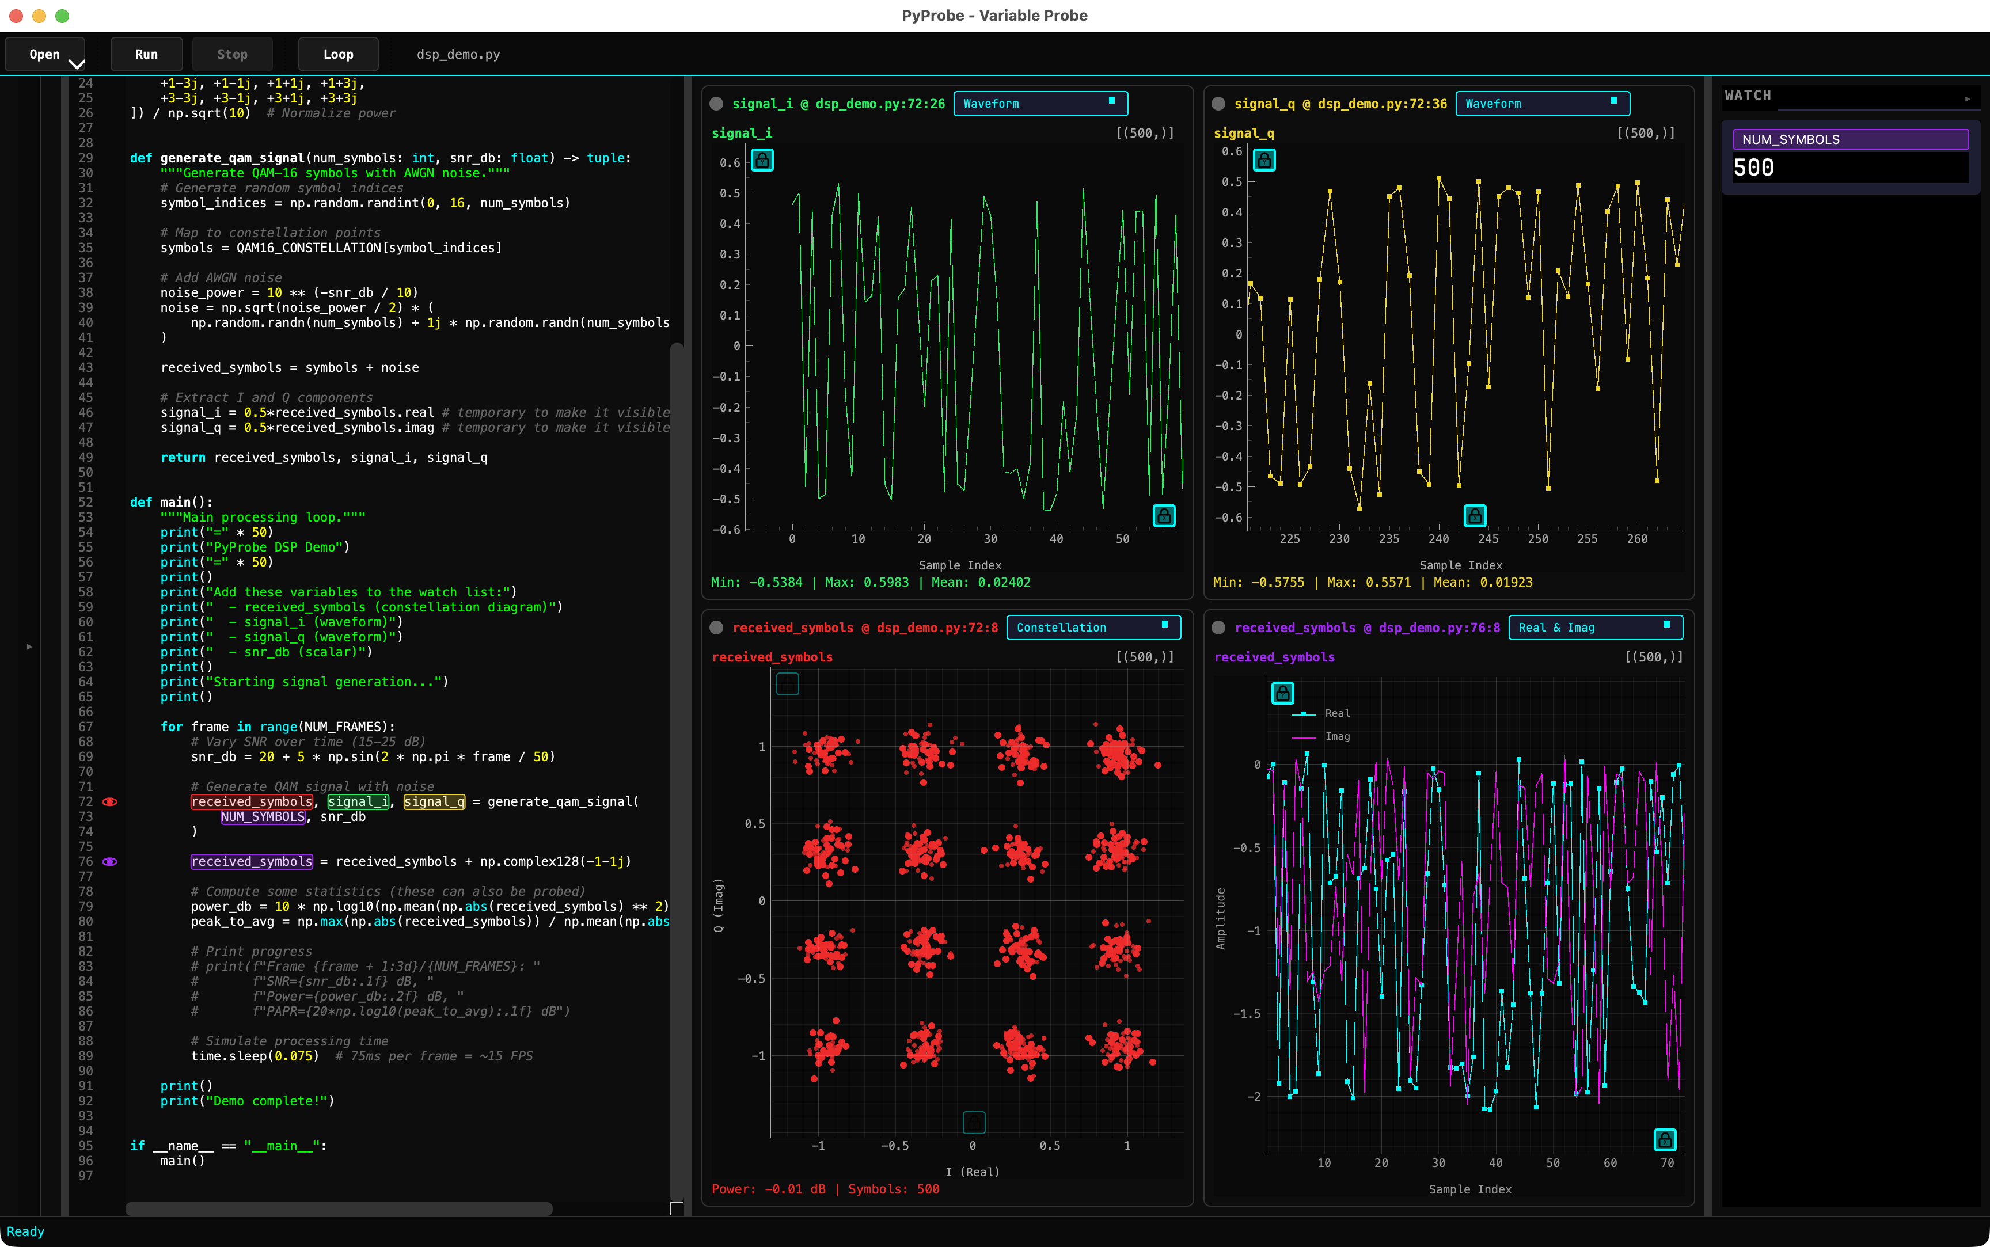Select the axis lock icon in the Real & Imag plot
The image size is (1990, 1247).
point(1283,693)
